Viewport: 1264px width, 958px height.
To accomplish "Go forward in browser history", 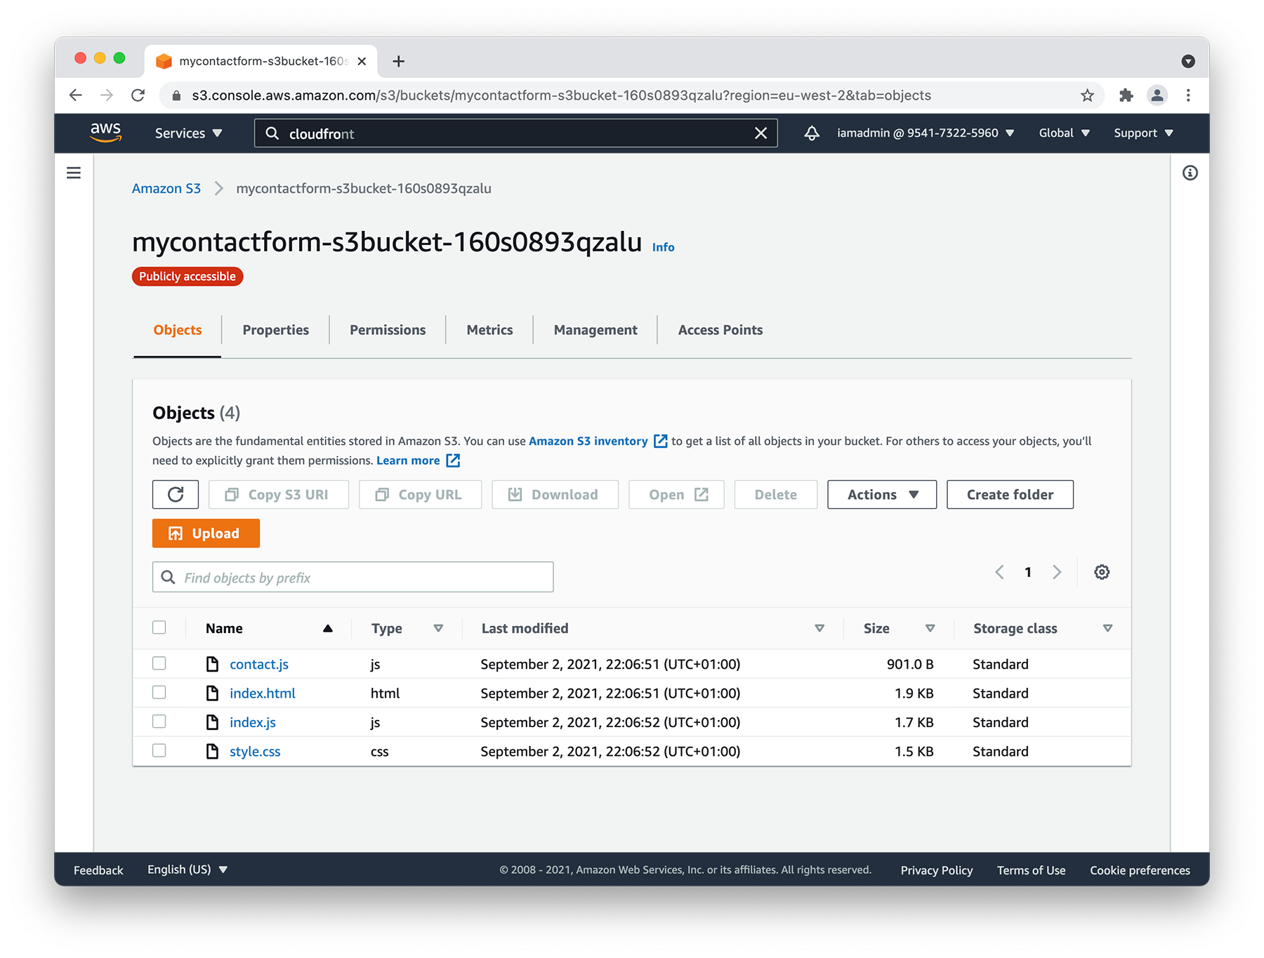I will (x=107, y=95).
